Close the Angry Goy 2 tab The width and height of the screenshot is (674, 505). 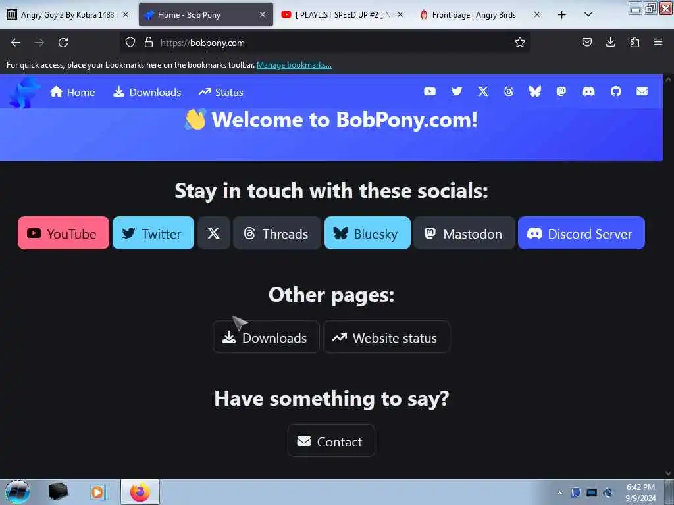126,14
